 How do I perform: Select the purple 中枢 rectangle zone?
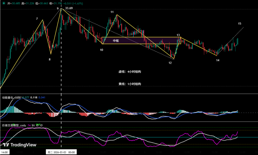click(140, 40)
